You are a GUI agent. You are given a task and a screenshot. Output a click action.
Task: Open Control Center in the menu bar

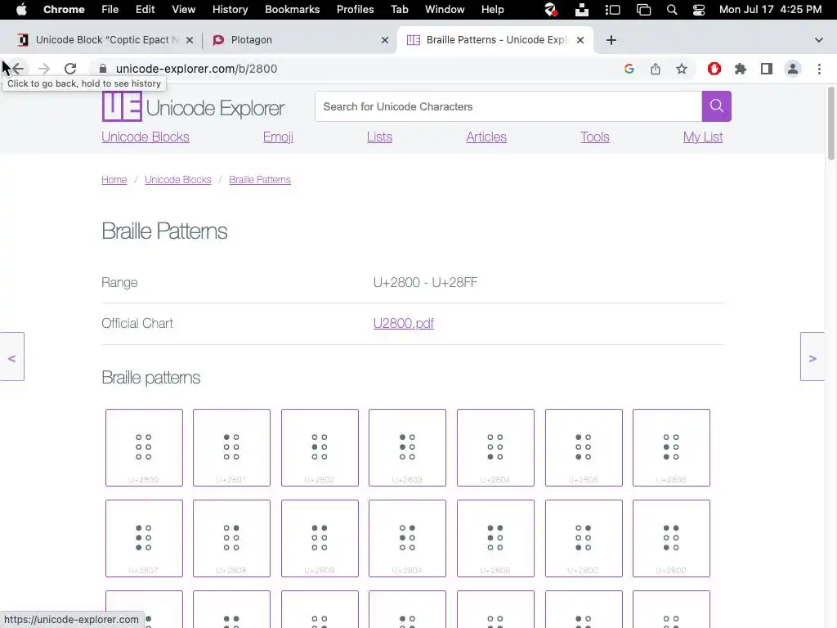click(699, 10)
